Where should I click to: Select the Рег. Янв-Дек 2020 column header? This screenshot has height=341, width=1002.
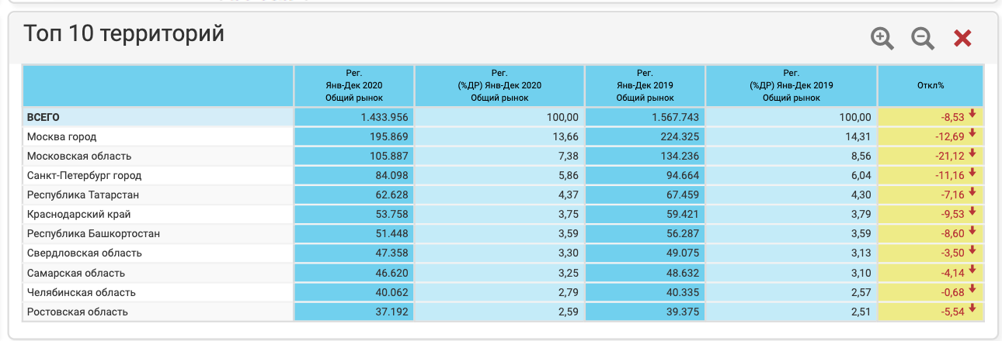(x=354, y=86)
